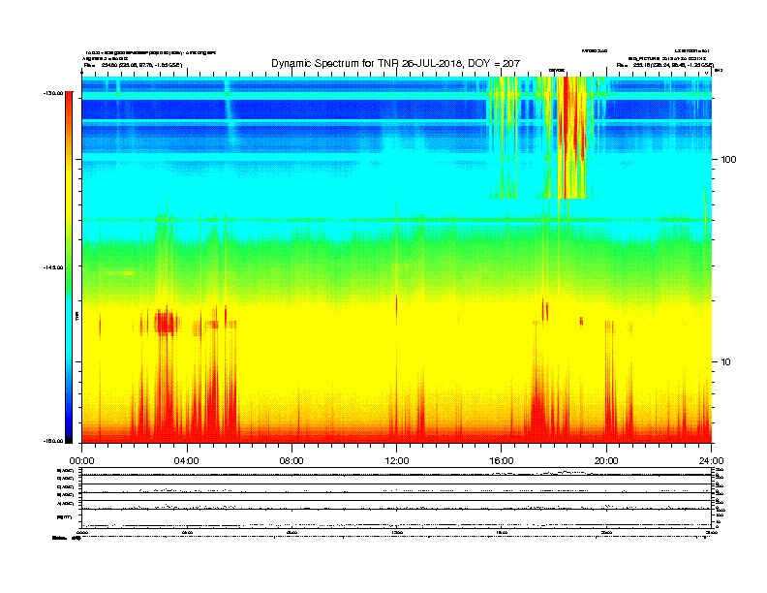Click the 04:00 time axis label
The height and width of the screenshot is (593, 767).
[x=187, y=460]
